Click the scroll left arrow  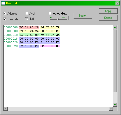pyautogui.click(x=6, y=109)
